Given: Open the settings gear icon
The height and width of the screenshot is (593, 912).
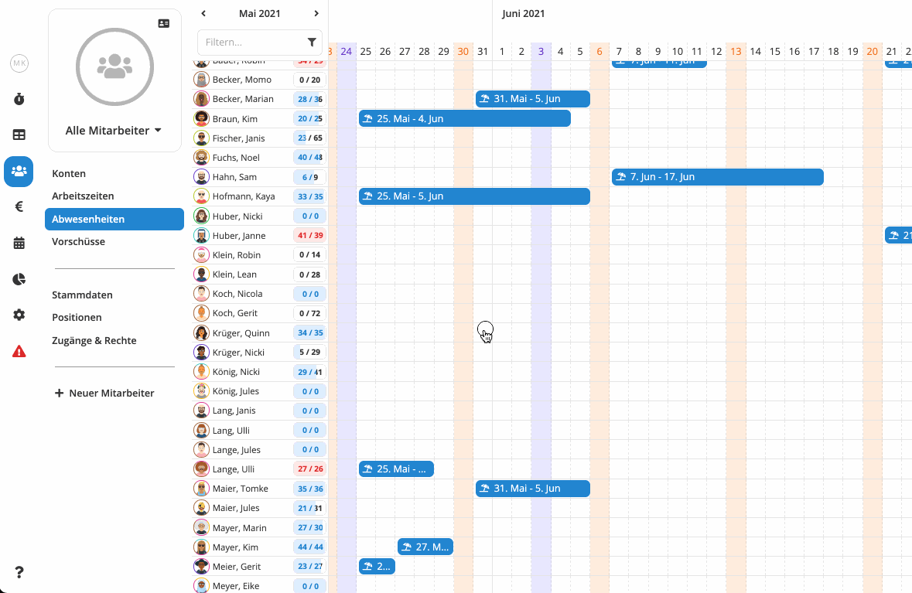Looking at the screenshot, I should tap(19, 315).
